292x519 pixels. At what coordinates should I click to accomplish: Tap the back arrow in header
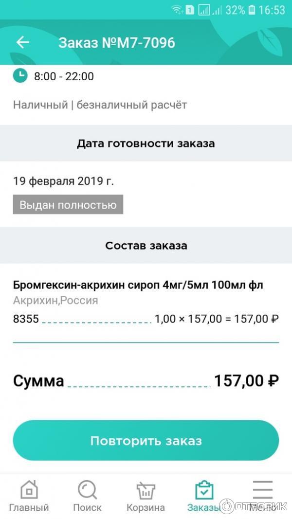(x=23, y=42)
